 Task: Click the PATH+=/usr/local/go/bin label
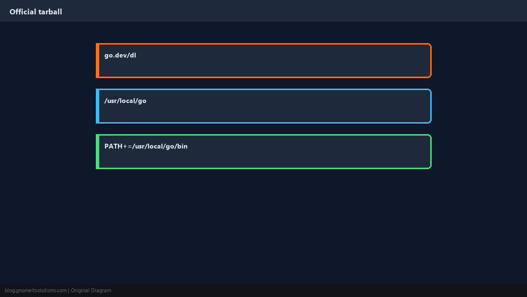tap(146, 146)
